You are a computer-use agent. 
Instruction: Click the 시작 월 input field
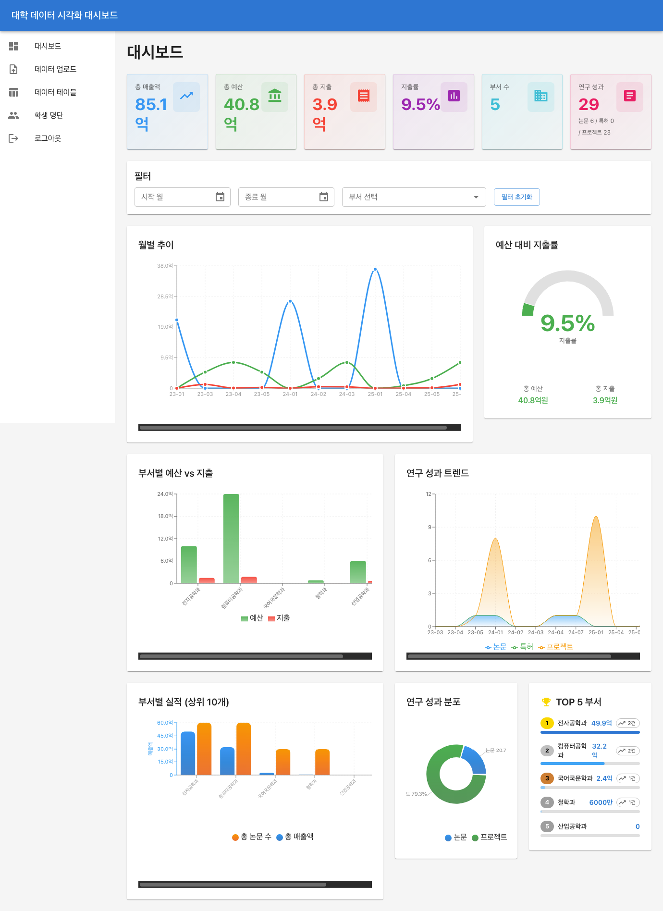coord(183,197)
